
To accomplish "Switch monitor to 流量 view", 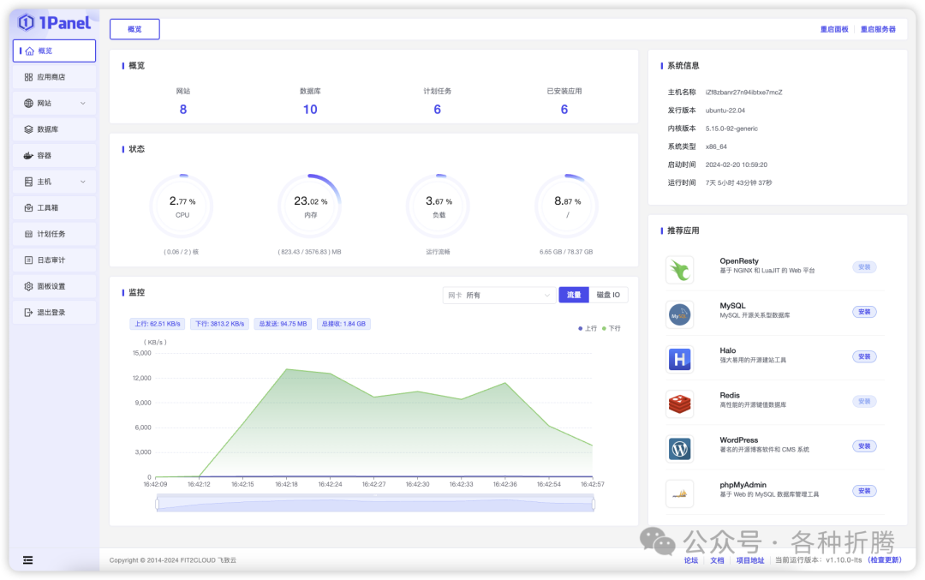I will [x=573, y=295].
